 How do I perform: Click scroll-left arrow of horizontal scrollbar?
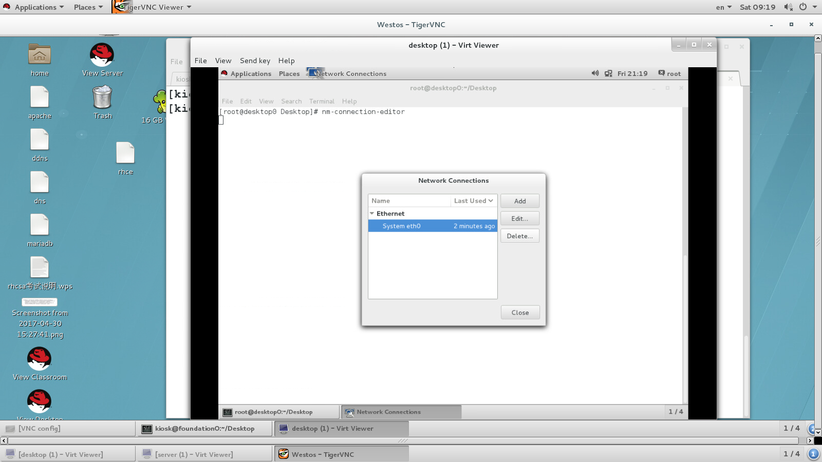tap(4, 440)
